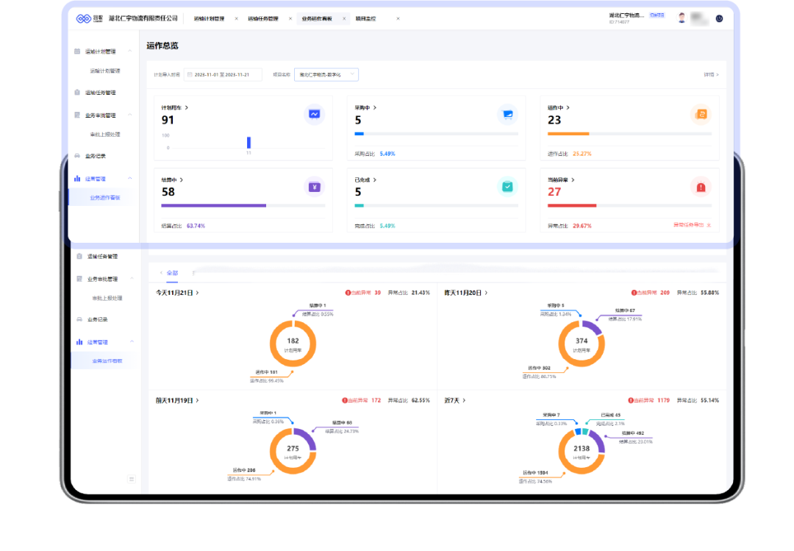This screenshot has width=794, height=551.
Task: Click the blue bar in the 计划用车 chart
Action: coord(248,143)
